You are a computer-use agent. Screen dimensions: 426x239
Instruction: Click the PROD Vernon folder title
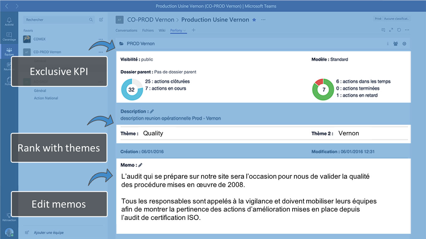[141, 44]
